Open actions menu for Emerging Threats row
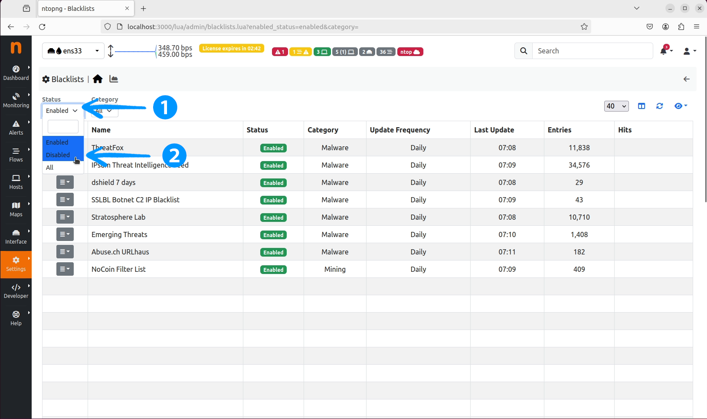Viewport: 707px width, 419px height. pyautogui.click(x=65, y=234)
